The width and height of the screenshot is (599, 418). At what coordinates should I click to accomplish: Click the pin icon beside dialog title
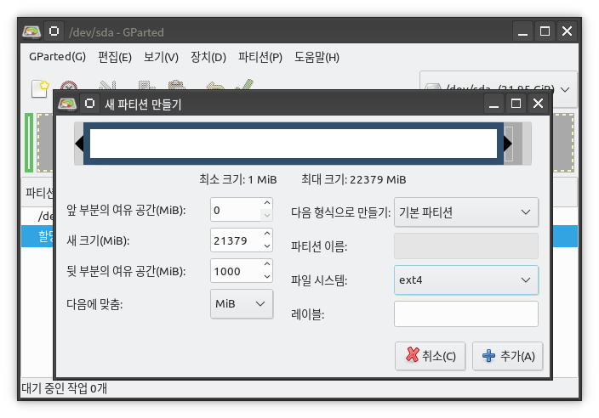pyautogui.click(x=90, y=104)
